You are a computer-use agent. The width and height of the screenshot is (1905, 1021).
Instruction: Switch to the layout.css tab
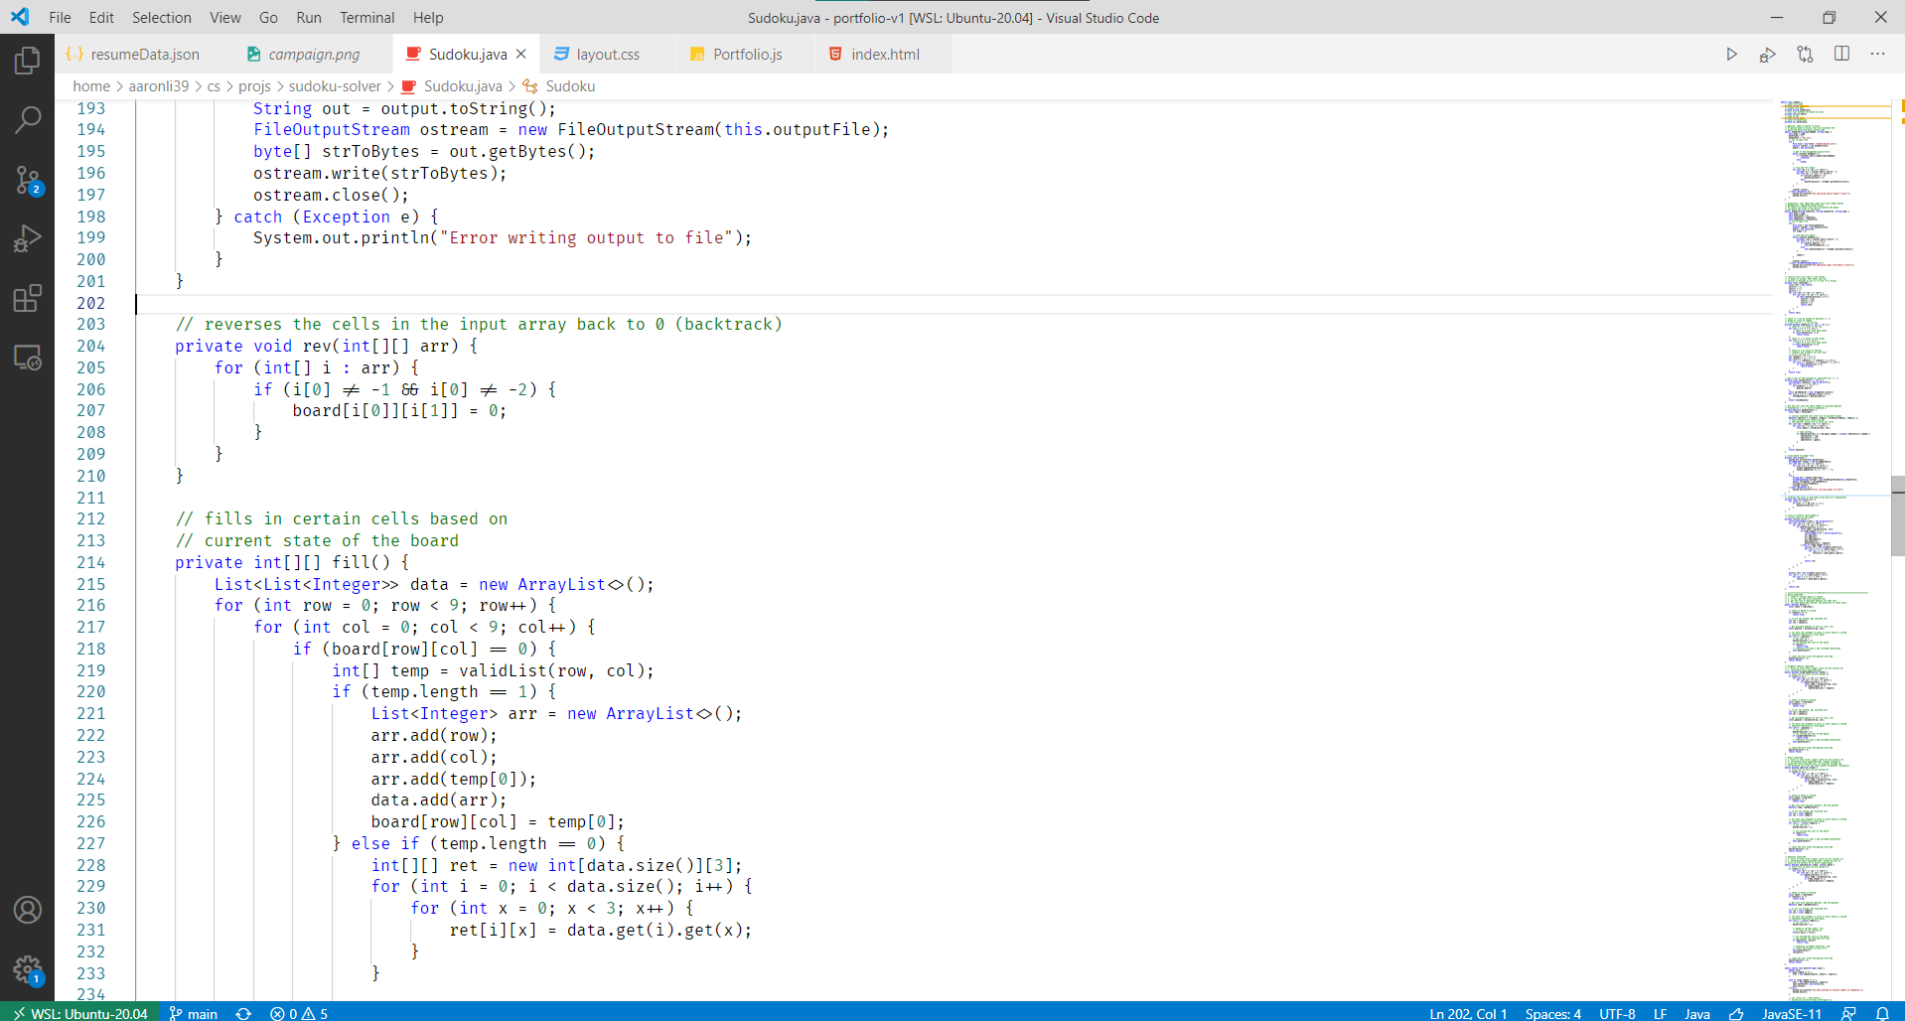click(608, 54)
